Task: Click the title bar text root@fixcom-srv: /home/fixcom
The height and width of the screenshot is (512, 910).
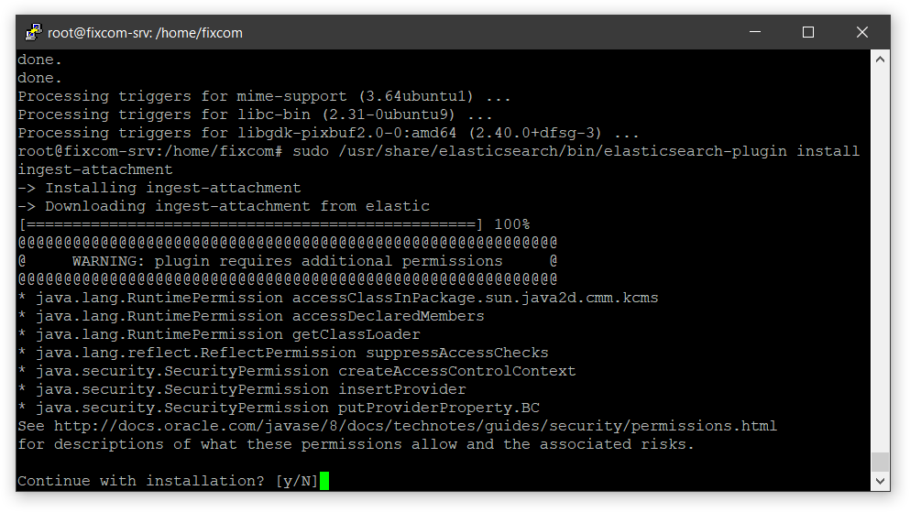Action: tap(145, 33)
